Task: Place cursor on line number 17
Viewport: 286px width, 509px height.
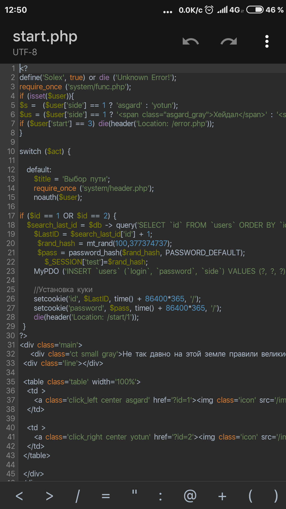Action: pos(11,216)
